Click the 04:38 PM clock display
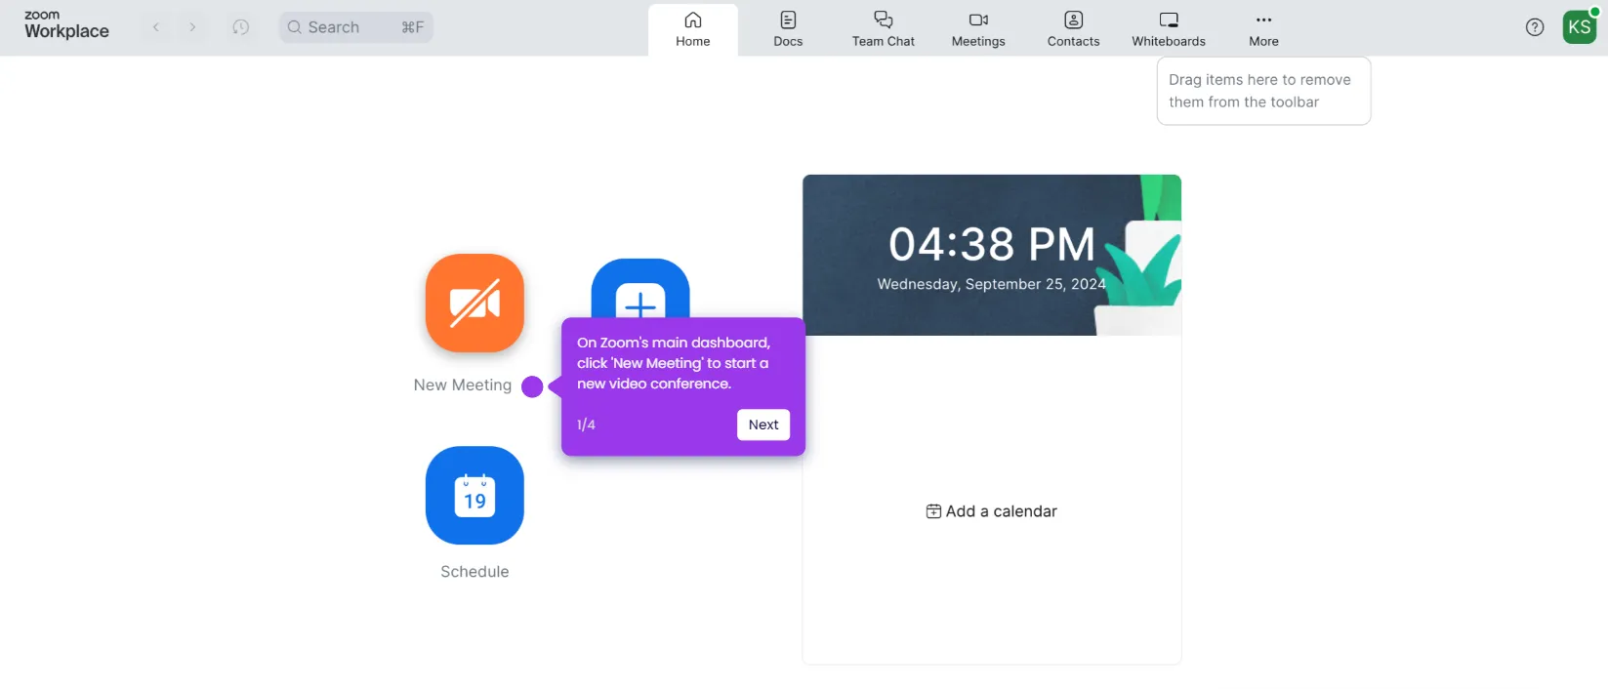The width and height of the screenshot is (1608, 689). coord(992,244)
